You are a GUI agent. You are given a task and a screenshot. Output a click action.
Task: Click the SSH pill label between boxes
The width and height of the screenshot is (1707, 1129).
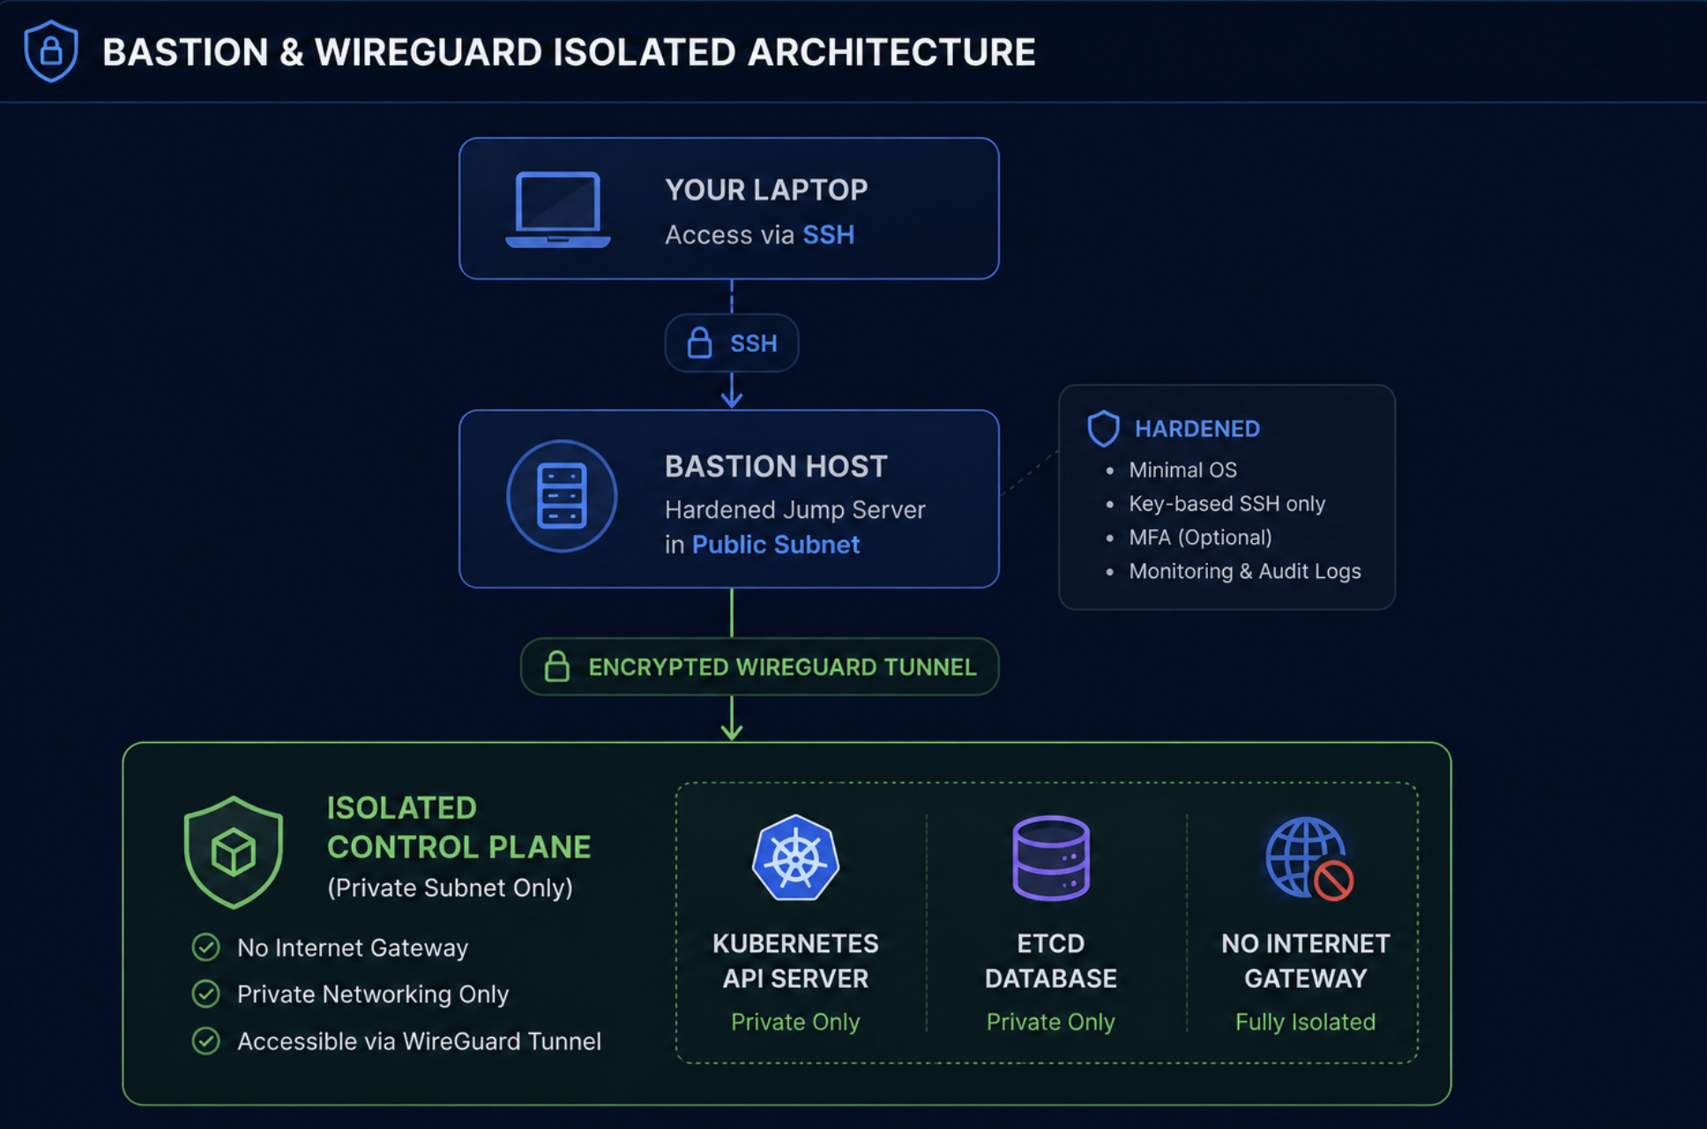[x=732, y=343]
